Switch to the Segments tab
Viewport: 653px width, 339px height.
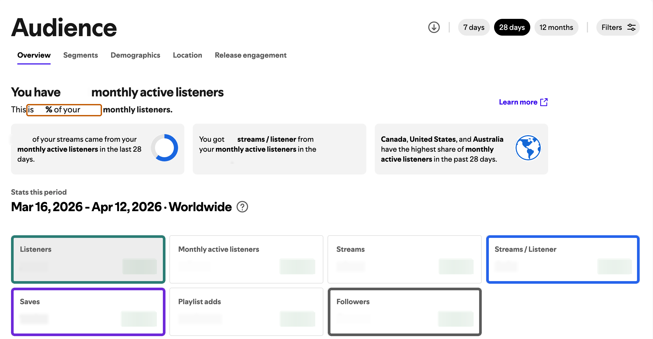point(81,55)
